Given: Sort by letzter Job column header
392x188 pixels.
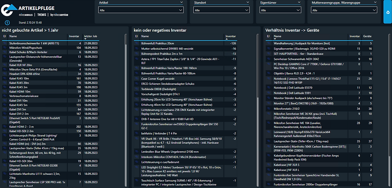Looking at the screenshot, I should (x=90, y=36).
